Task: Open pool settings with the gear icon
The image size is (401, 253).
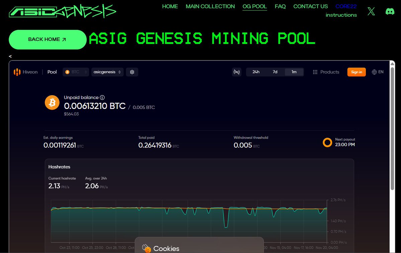Action: tap(132, 72)
